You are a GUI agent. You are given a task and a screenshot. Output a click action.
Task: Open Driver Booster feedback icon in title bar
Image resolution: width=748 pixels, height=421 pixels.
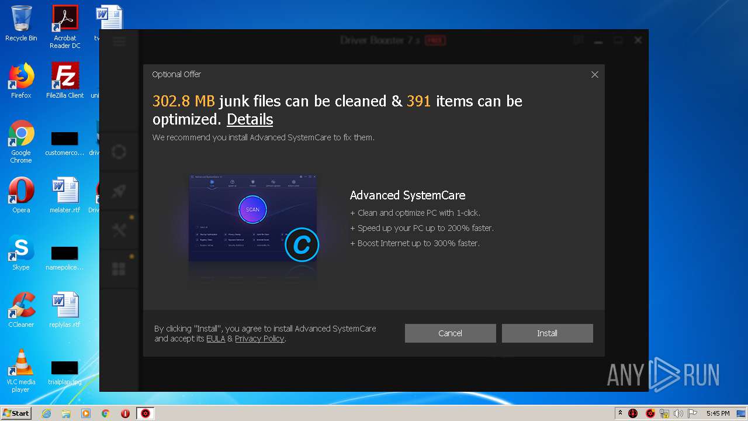579,40
